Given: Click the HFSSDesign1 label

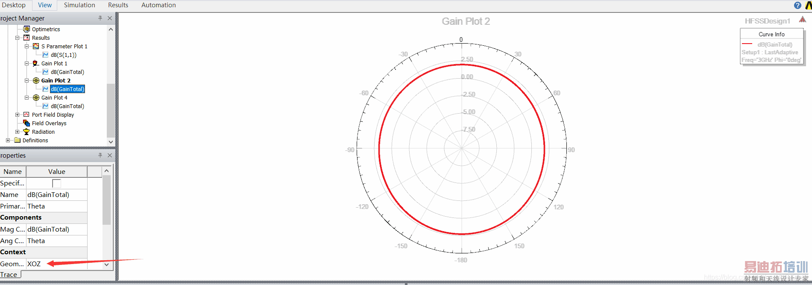Looking at the screenshot, I should pos(768,21).
